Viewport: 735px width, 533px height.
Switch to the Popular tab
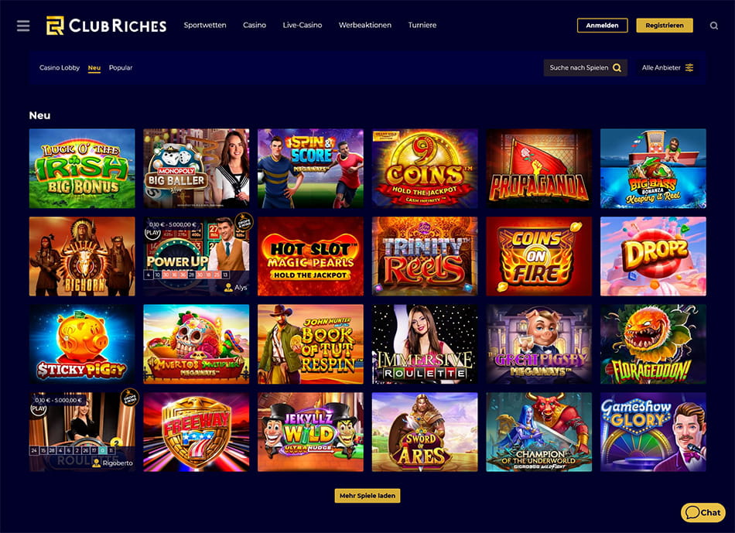[x=121, y=67]
